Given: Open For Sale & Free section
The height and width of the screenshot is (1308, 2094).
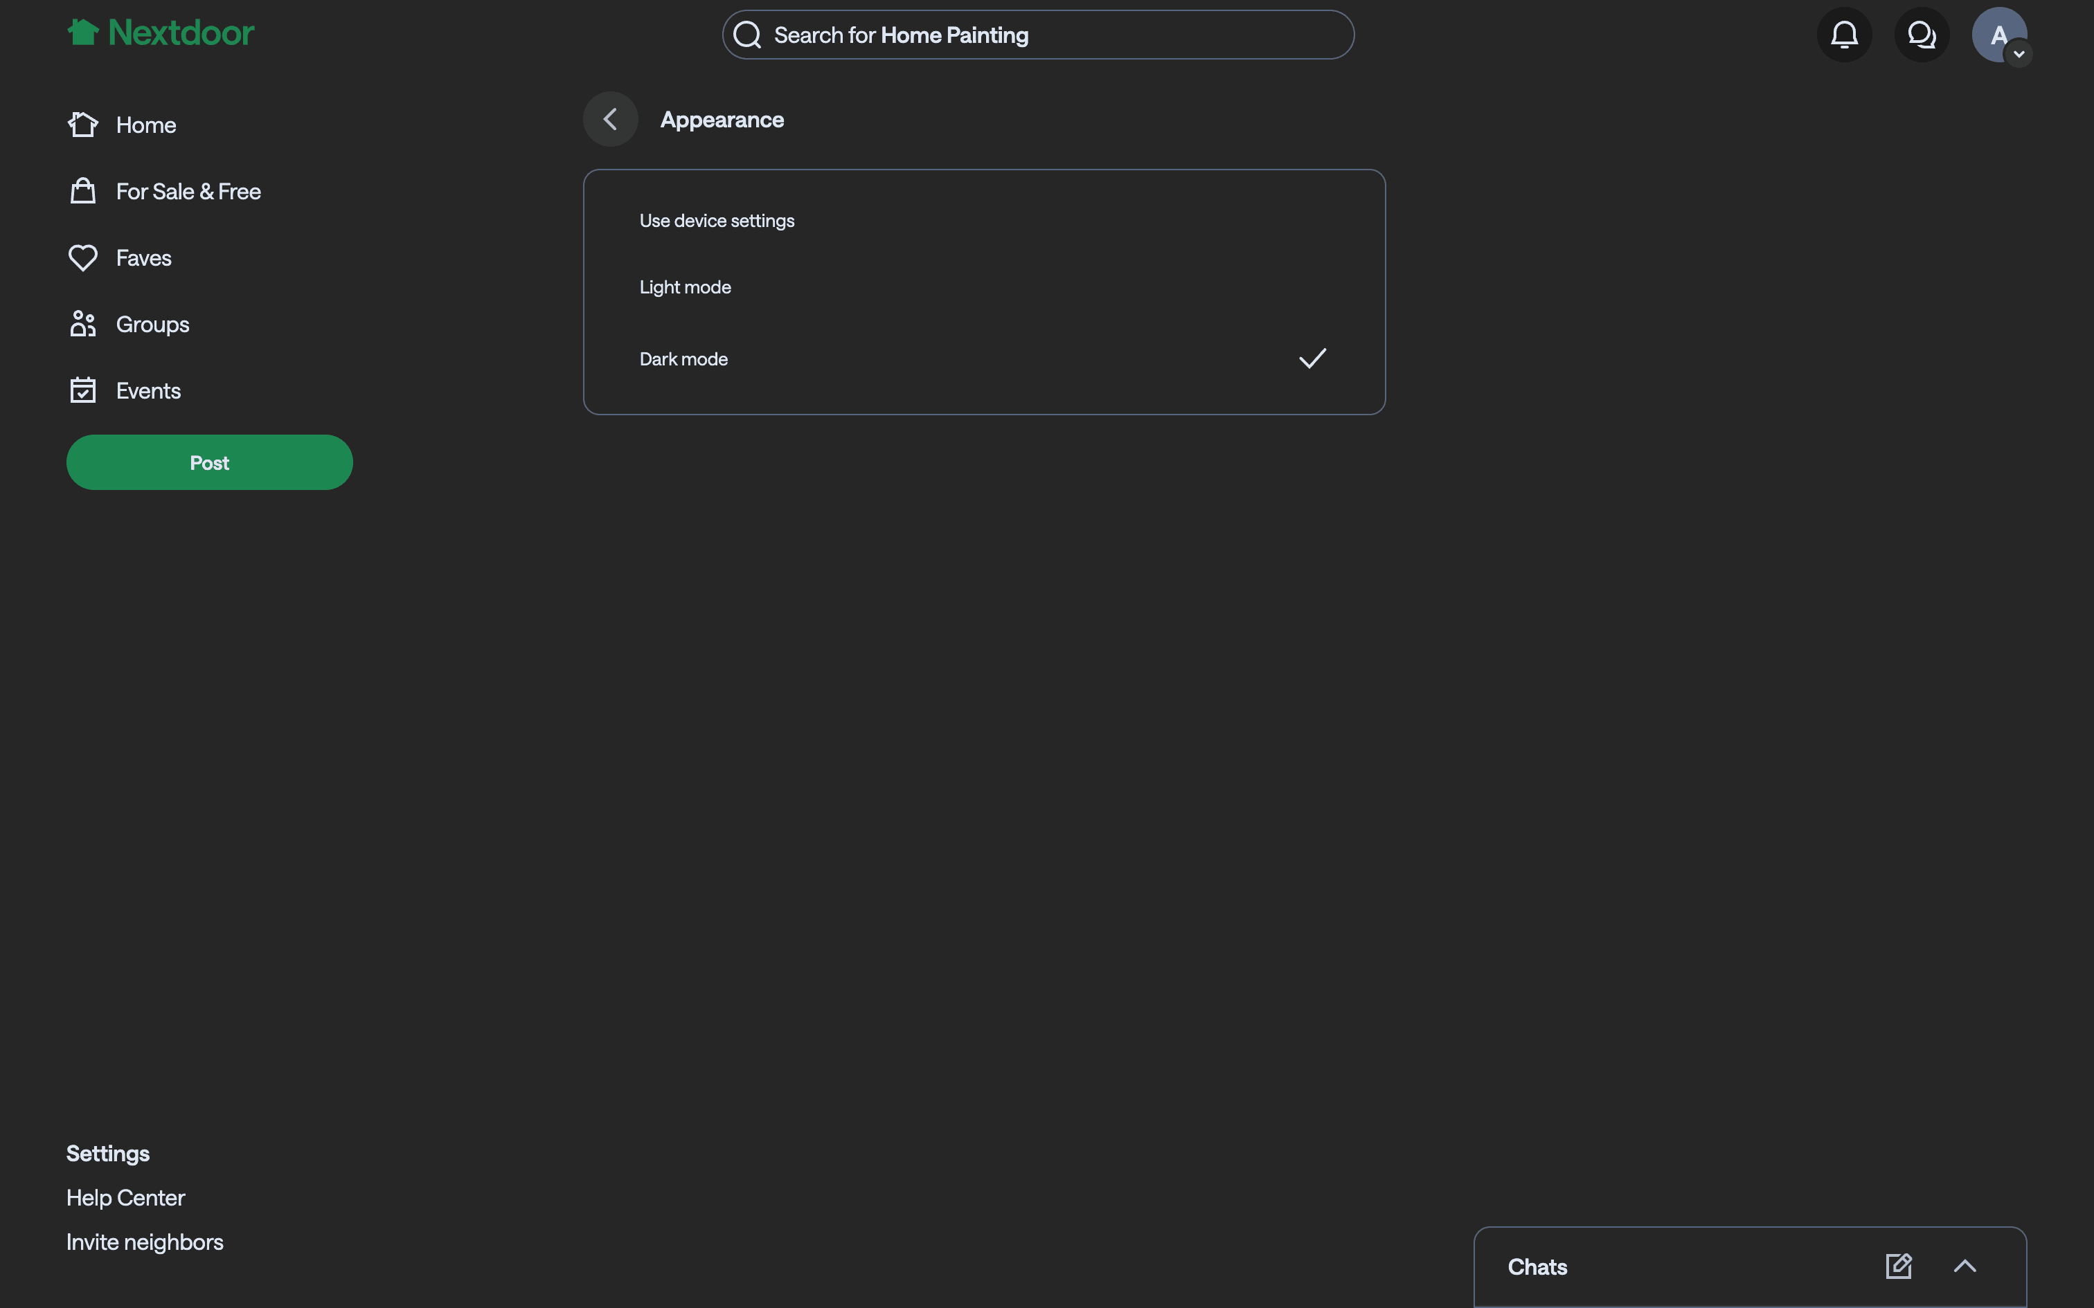Looking at the screenshot, I should [x=188, y=191].
